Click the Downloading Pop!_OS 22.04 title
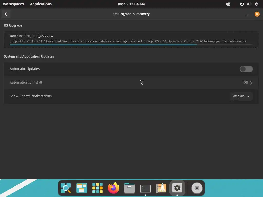This screenshot has height=197, width=263. pyautogui.click(x=31, y=36)
